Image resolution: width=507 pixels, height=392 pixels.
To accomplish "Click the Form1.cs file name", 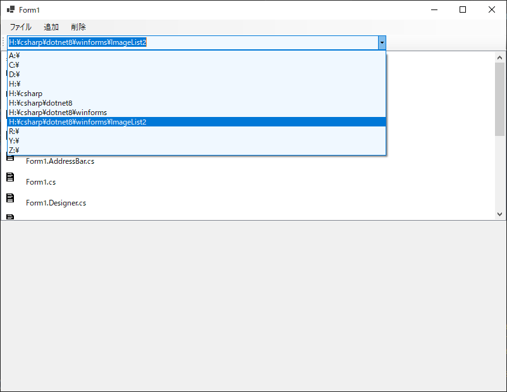I will coord(40,182).
